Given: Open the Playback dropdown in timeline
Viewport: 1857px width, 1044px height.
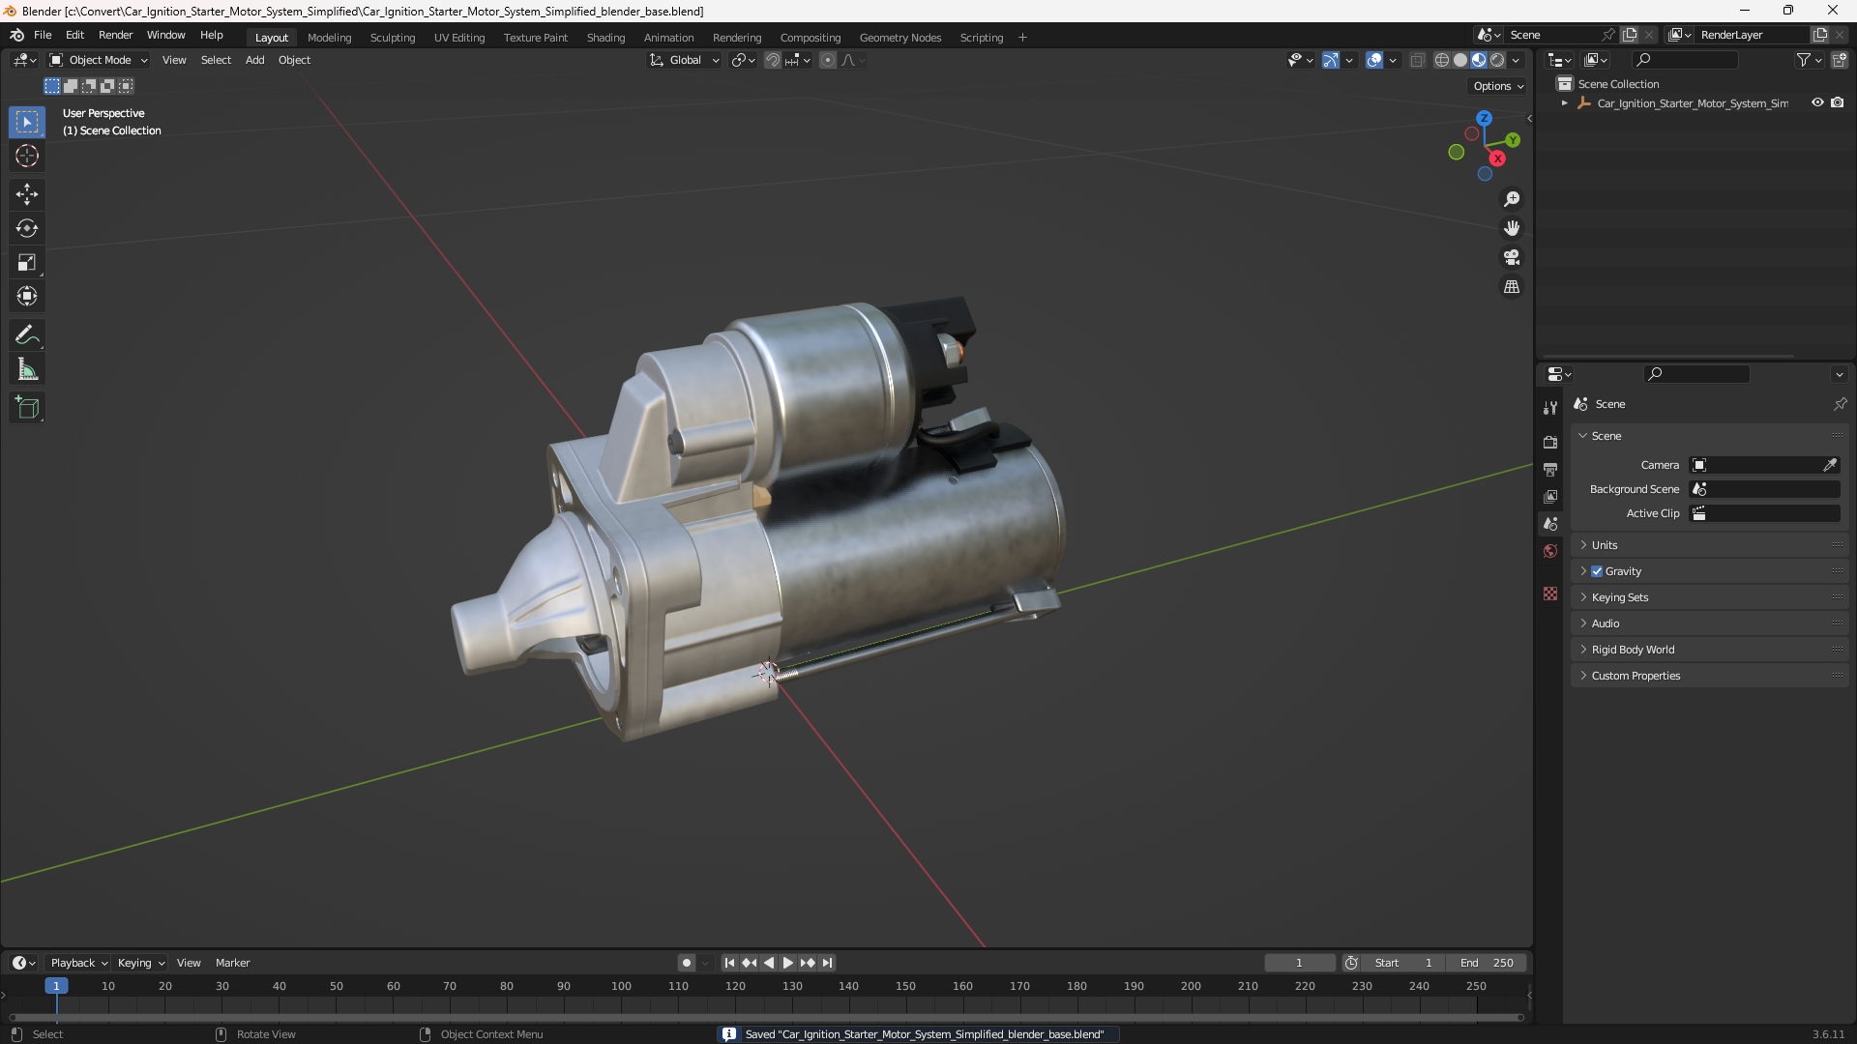Looking at the screenshot, I should coord(78,963).
